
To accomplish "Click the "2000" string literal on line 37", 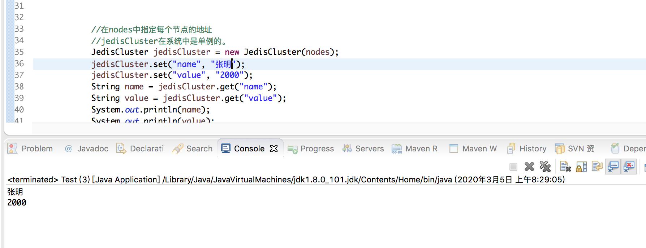I will (229, 75).
